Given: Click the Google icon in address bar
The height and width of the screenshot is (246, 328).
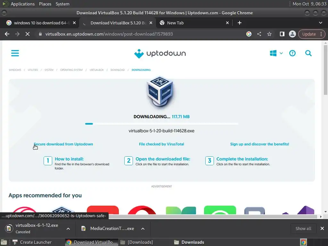Looking at the screenshot, I should coord(249,34).
